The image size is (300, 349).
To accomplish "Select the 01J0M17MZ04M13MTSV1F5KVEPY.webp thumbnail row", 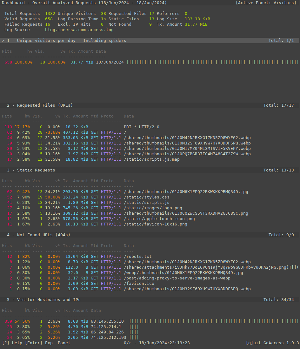I will tap(150, 148).
